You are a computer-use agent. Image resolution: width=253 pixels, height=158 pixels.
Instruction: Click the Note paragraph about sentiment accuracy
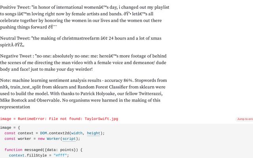coord(83,94)
